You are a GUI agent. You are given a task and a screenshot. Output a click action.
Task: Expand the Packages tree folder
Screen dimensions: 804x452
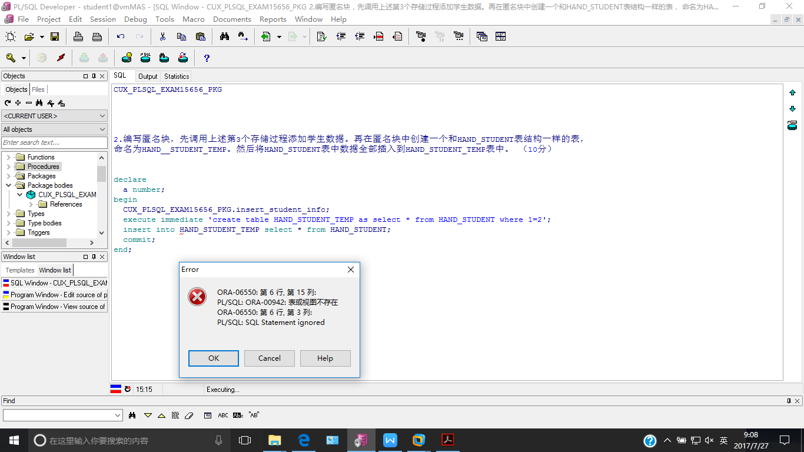[x=8, y=176]
